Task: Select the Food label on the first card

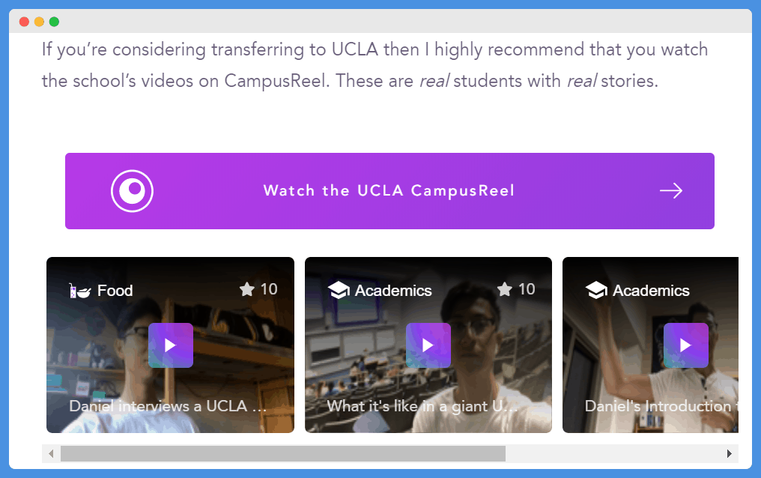Action: point(115,290)
